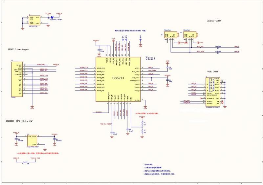Click test point TP2
Screen dimensions: 263x185
point(126,40)
